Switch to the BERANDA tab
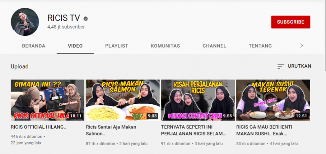 pos(34,46)
